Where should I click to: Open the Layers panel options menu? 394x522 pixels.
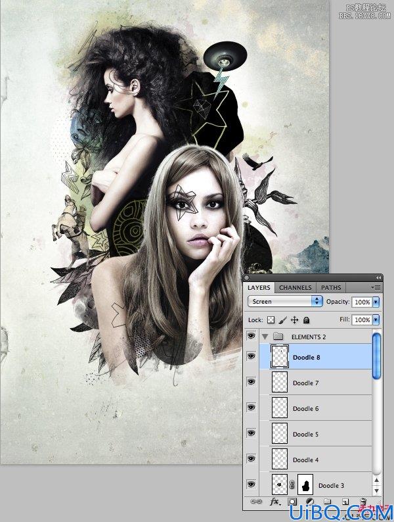tap(376, 287)
